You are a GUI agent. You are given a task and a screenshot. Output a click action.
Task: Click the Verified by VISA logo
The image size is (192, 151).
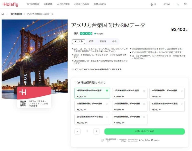pyautogui.click(x=123, y=140)
